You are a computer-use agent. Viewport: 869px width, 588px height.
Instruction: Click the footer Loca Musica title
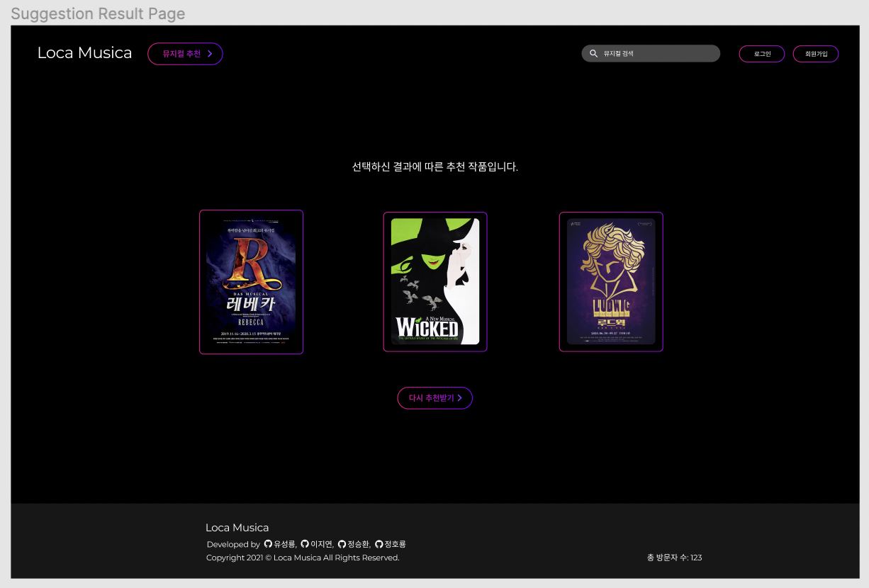pos(237,528)
